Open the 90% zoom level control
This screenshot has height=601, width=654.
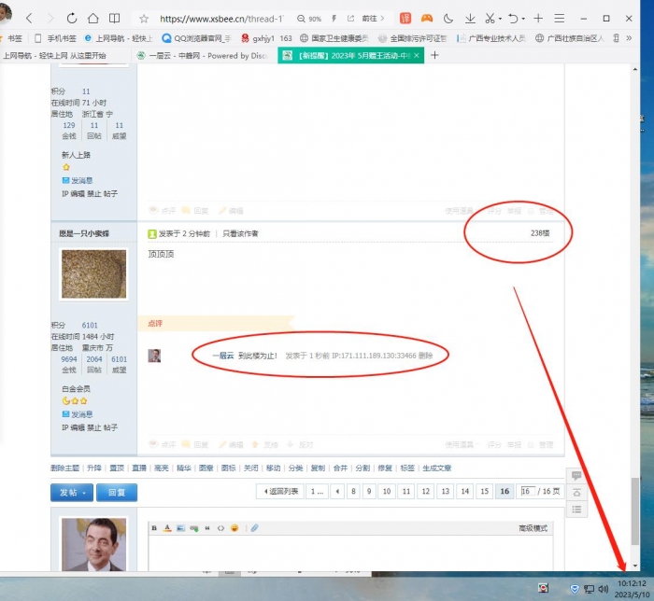308,18
